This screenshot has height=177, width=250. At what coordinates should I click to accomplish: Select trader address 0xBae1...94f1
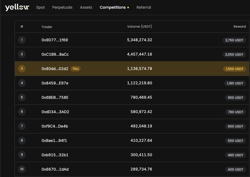(54, 140)
